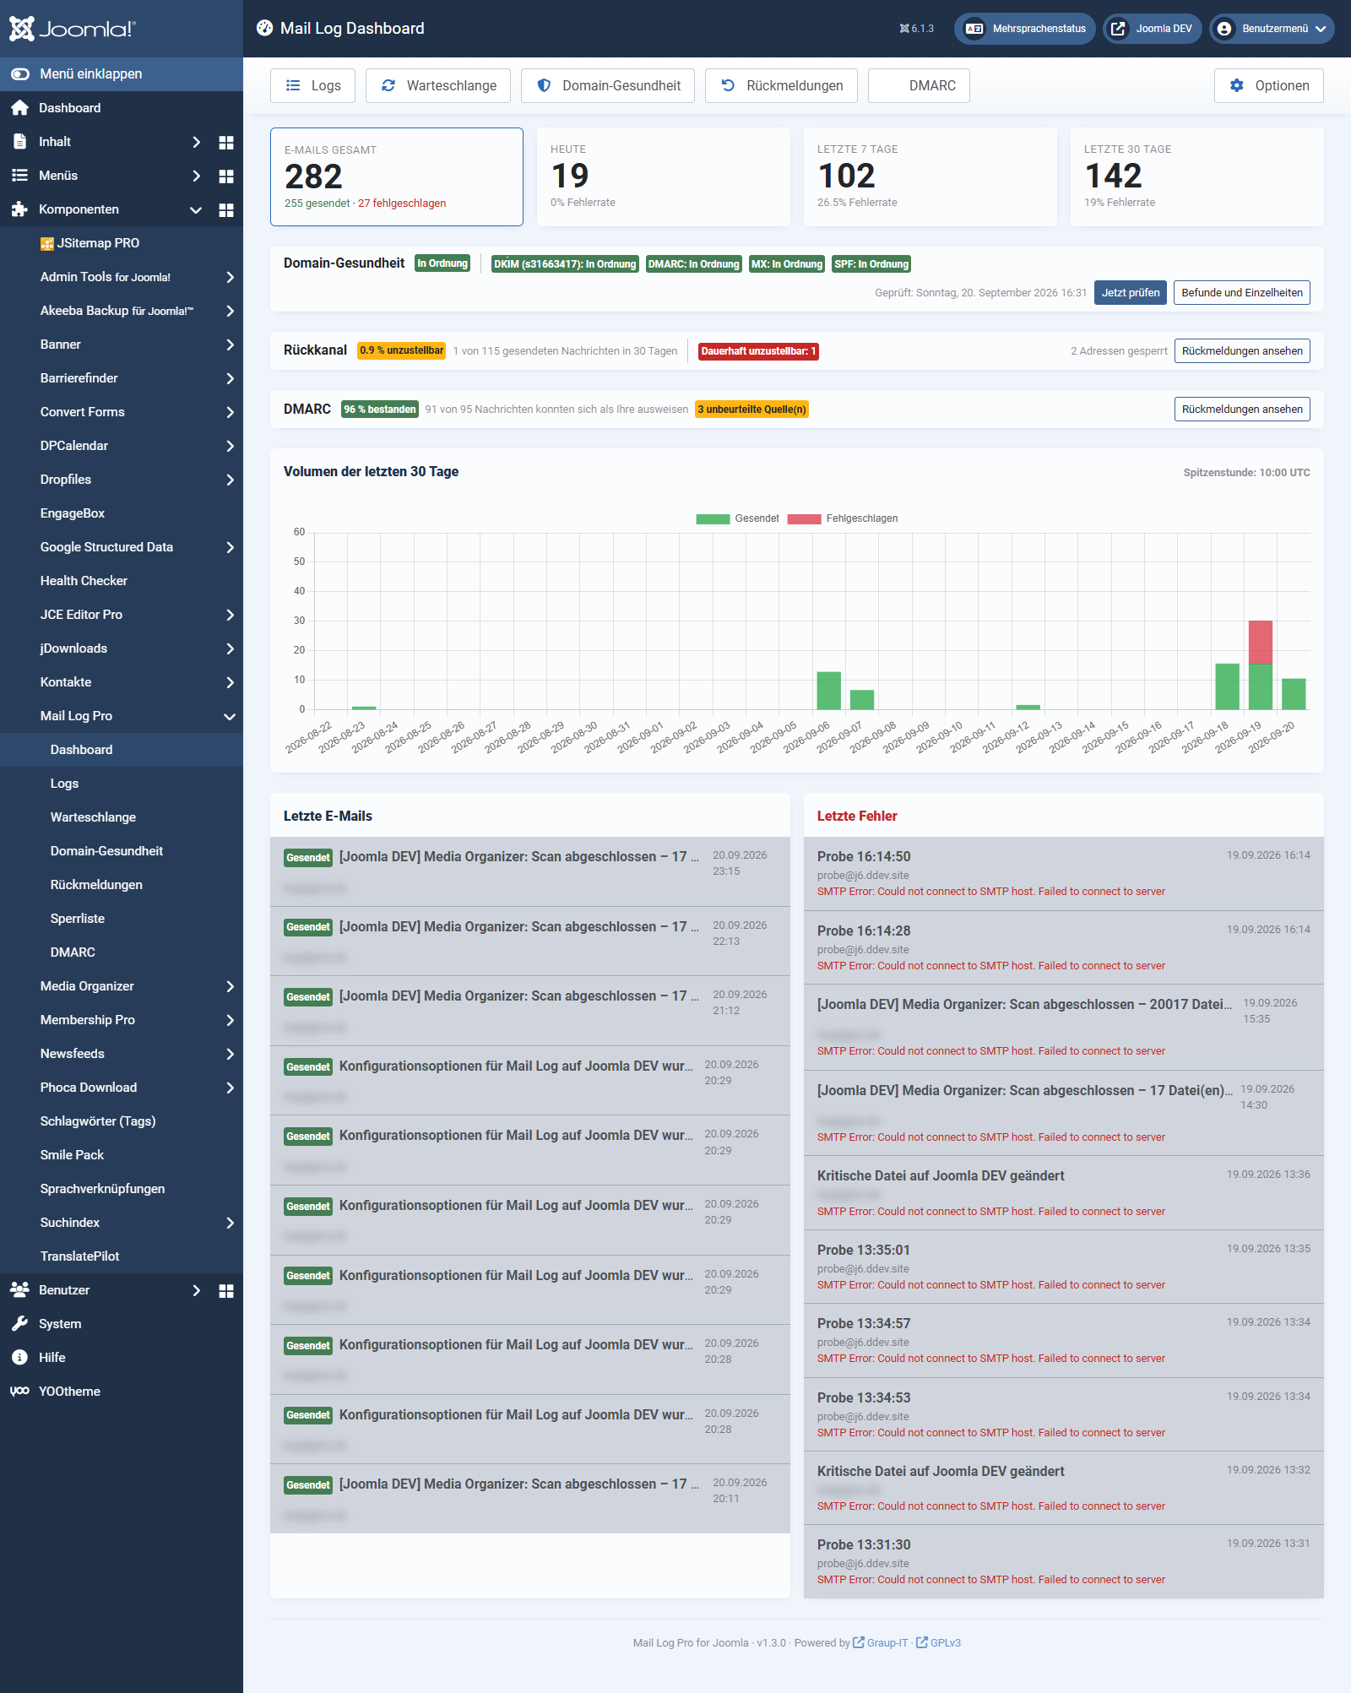This screenshot has width=1351, height=1693.
Task: Click Rückmeldungen ansehen in Rückkanal row
Action: point(1242,350)
